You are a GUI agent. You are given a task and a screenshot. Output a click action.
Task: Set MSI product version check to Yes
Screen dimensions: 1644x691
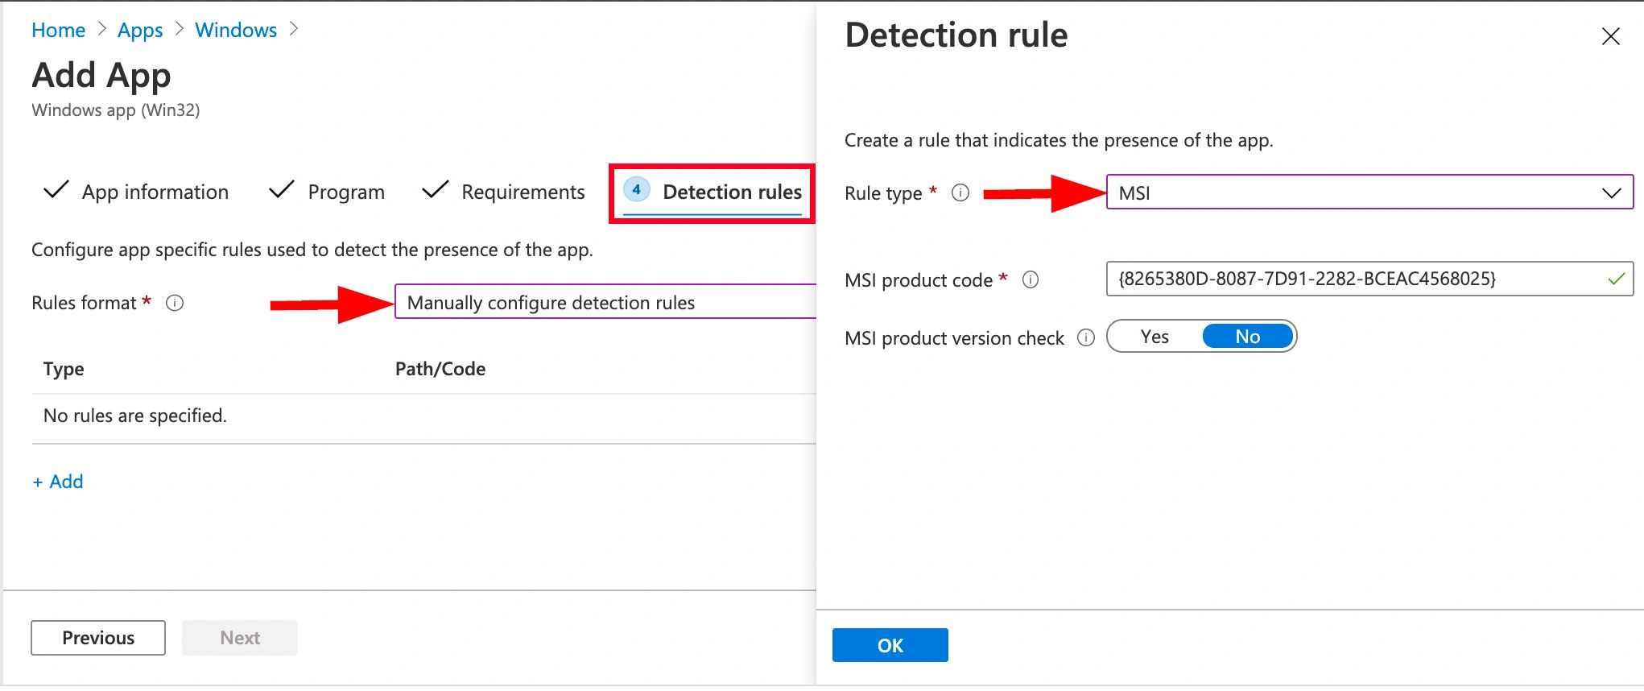click(1155, 337)
